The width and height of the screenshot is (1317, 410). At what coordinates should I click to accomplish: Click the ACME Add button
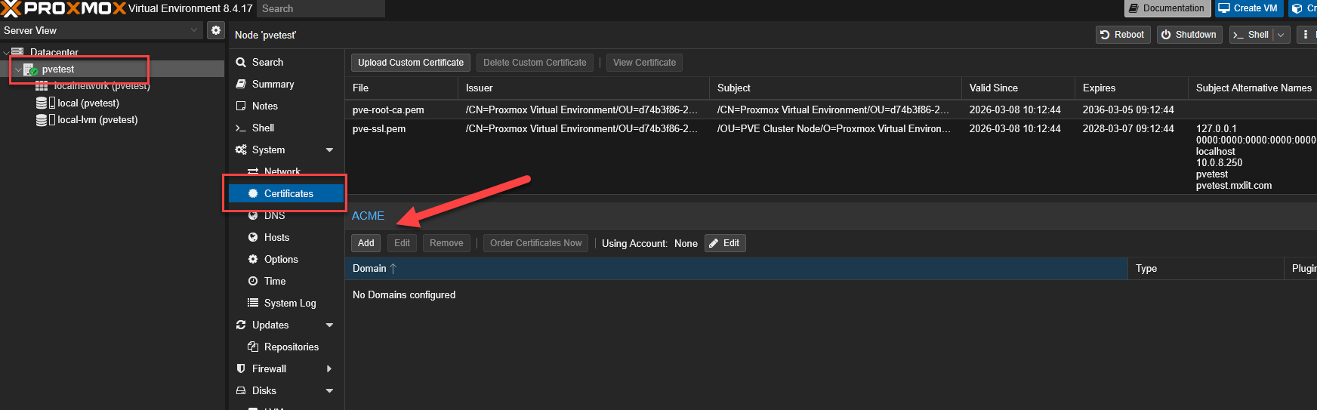[x=365, y=243]
